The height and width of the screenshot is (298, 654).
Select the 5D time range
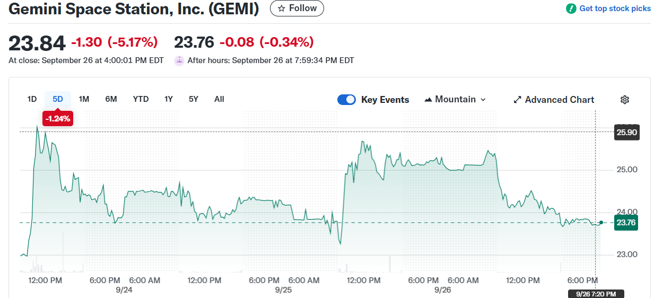coord(58,99)
